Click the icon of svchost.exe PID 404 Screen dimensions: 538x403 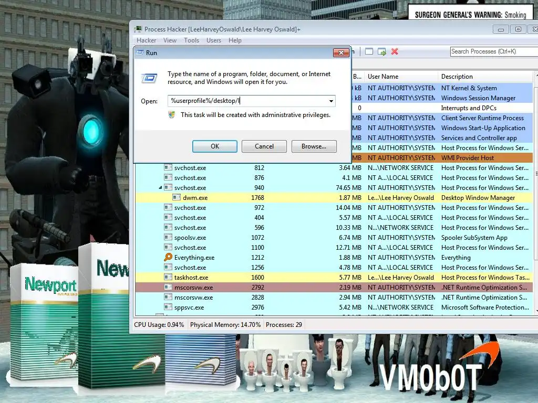168,217
